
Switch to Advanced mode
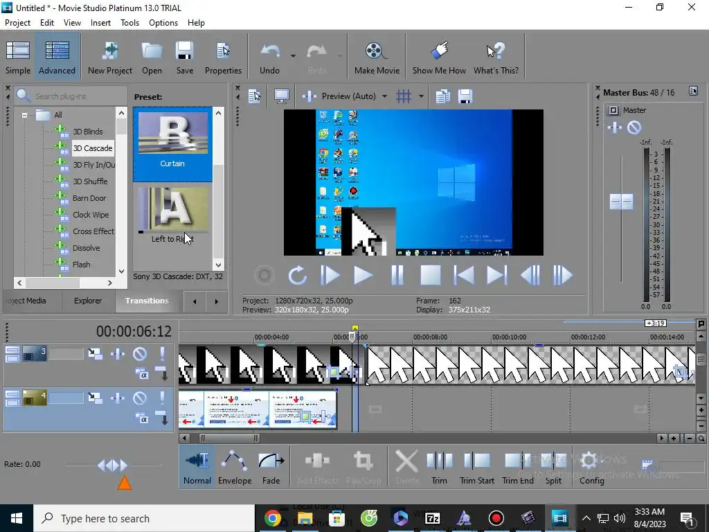coord(57,57)
